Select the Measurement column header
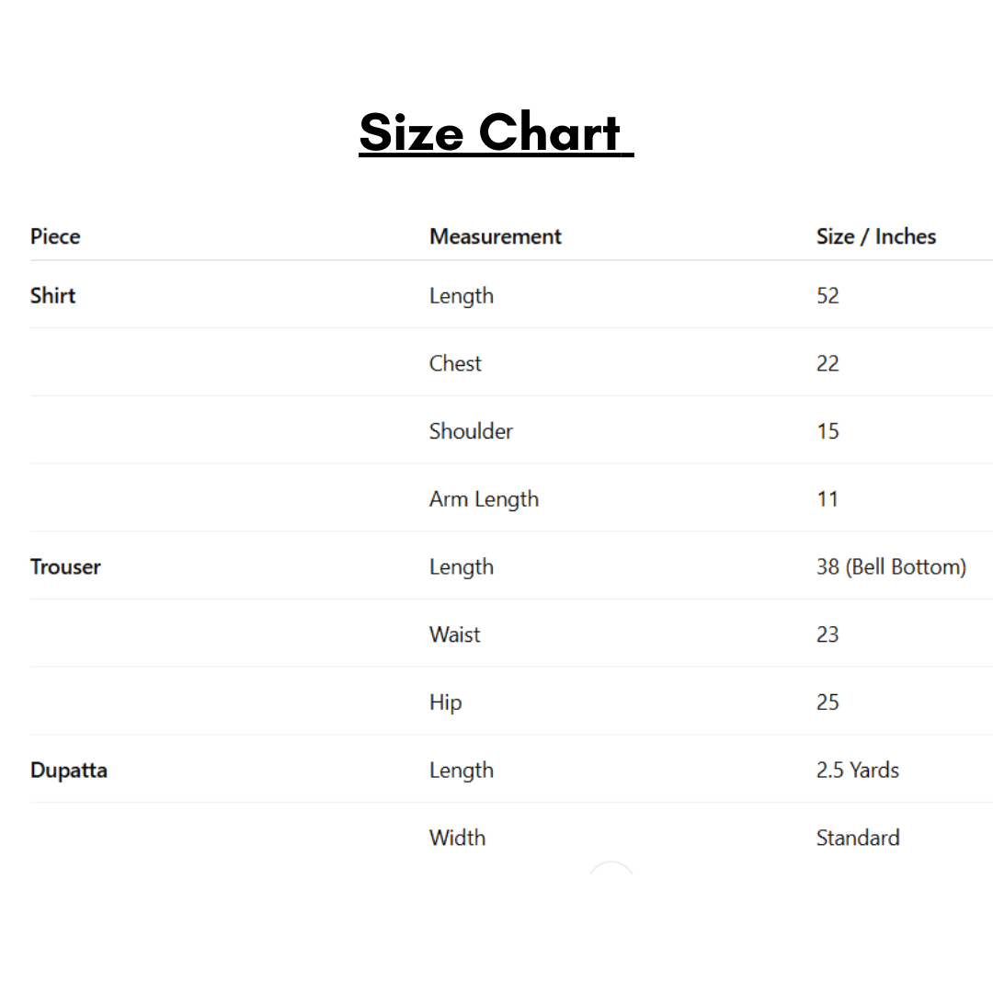993x993 pixels. point(495,236)
